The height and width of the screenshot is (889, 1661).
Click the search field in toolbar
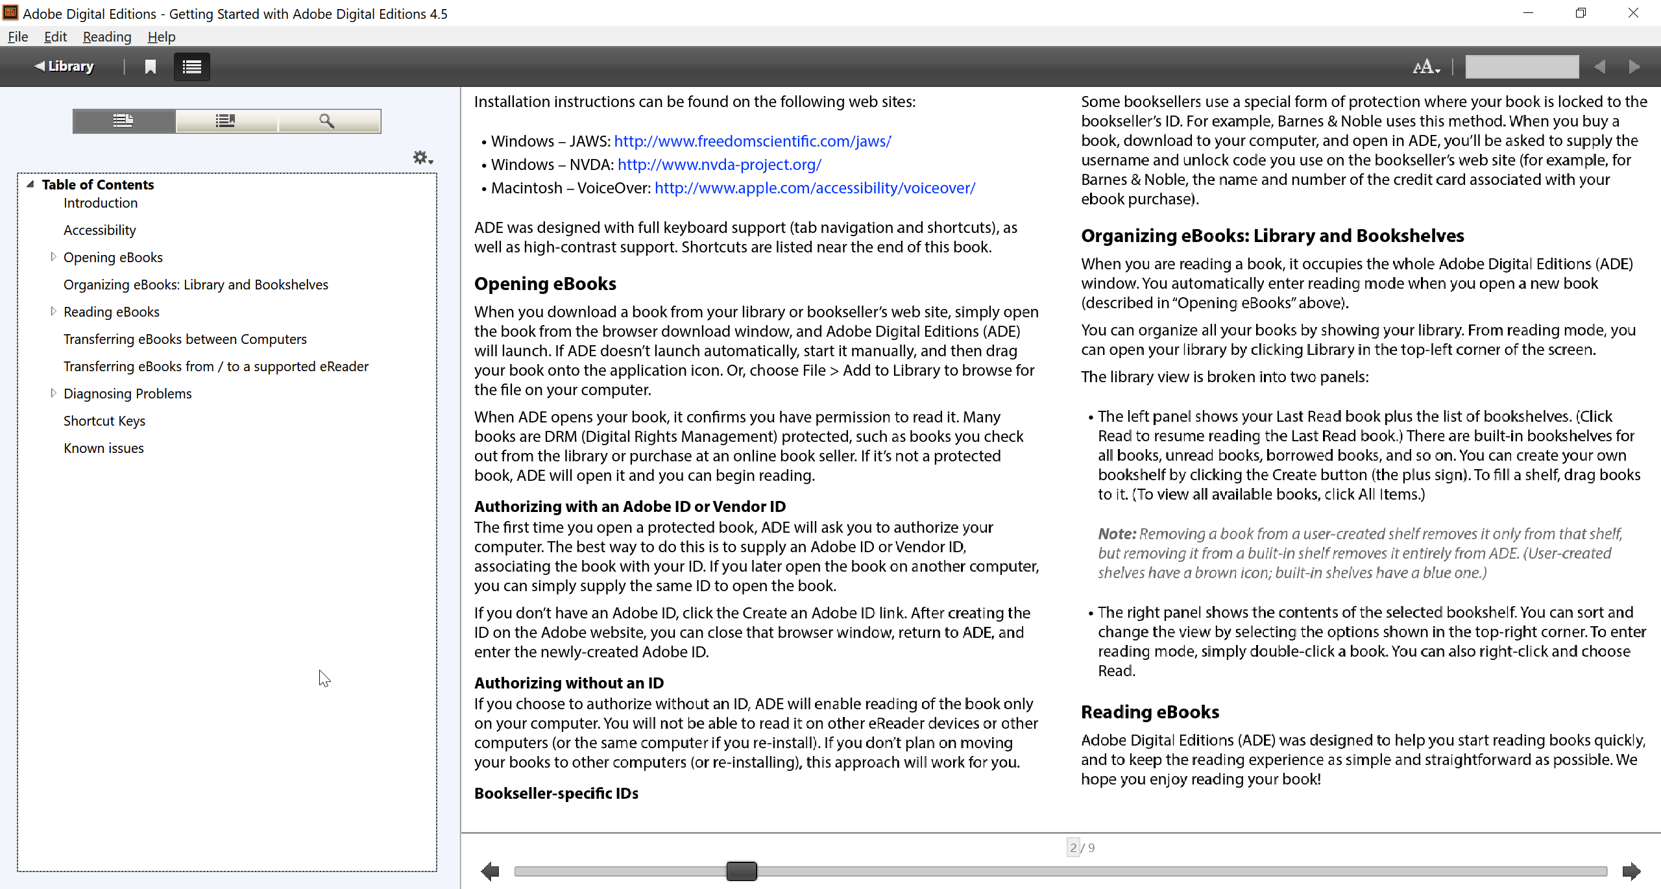pyautogui.click(x=1522, y=67)
